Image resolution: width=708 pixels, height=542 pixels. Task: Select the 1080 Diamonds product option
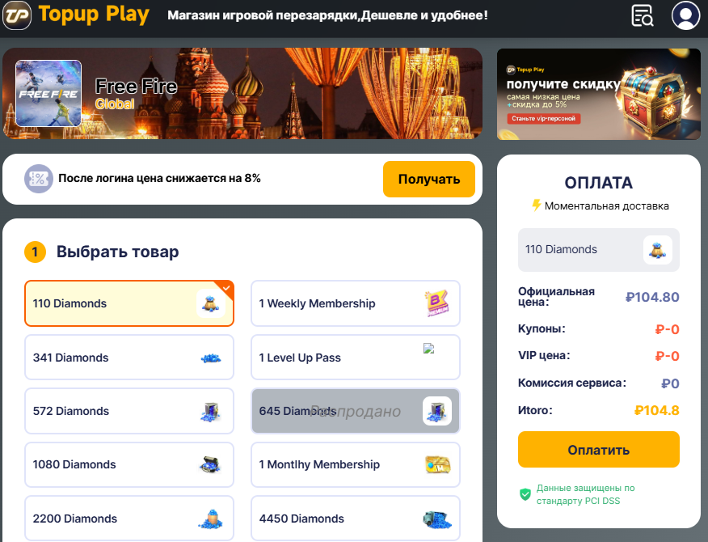click(x=129, y=464)
